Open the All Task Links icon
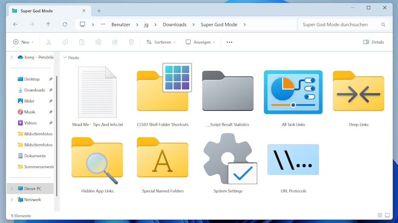The image size is (398, 223). click(293, 92)
